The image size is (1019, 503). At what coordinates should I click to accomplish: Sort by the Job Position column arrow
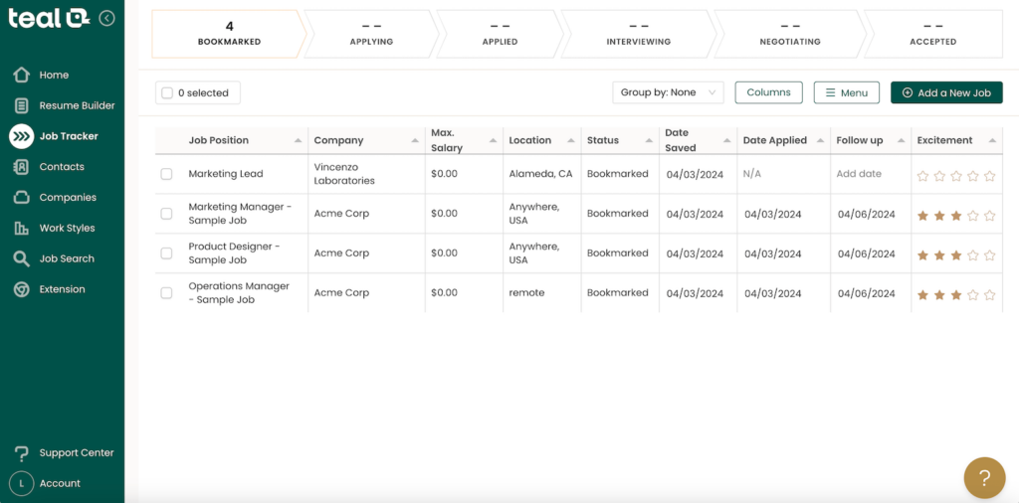[298, 141]
